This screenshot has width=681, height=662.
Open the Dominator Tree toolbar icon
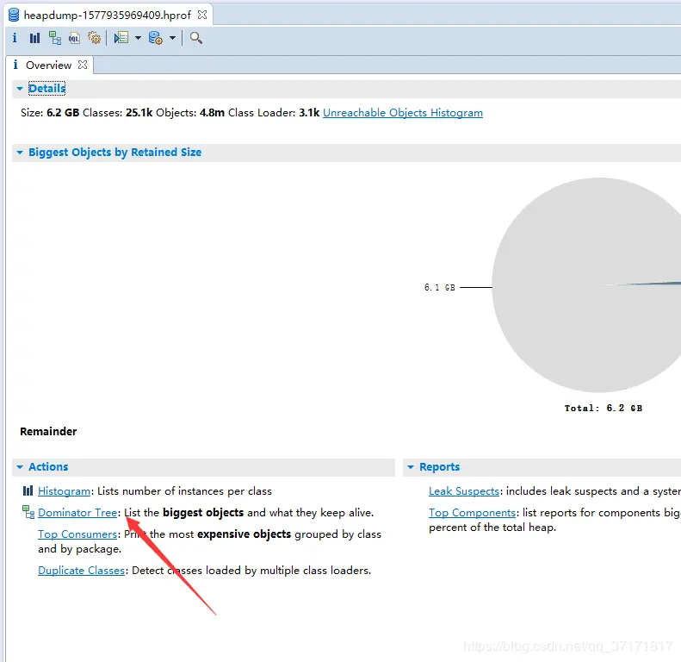(55, 38)
